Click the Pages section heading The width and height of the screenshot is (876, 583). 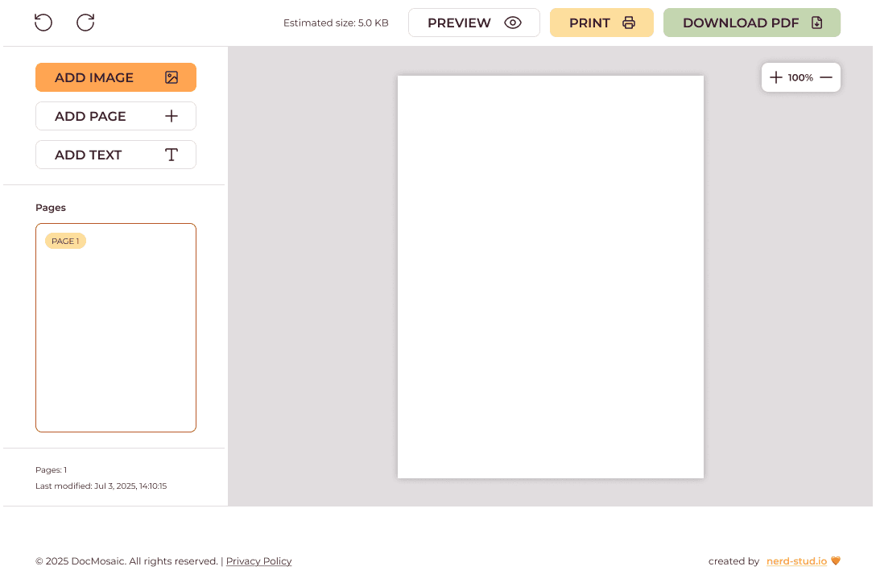click(50, 208)
